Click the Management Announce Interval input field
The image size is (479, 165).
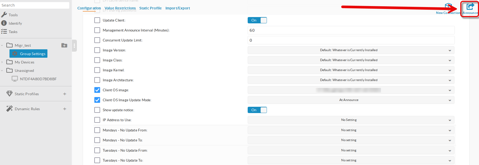351,30
